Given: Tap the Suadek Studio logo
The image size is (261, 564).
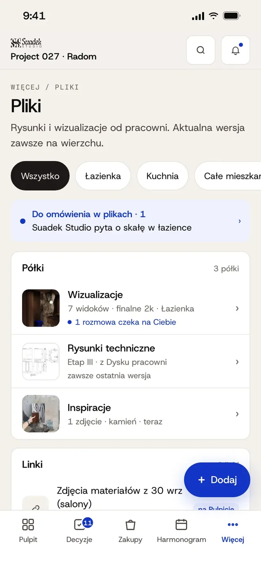Looking at the screenshot, I should 26,43.
